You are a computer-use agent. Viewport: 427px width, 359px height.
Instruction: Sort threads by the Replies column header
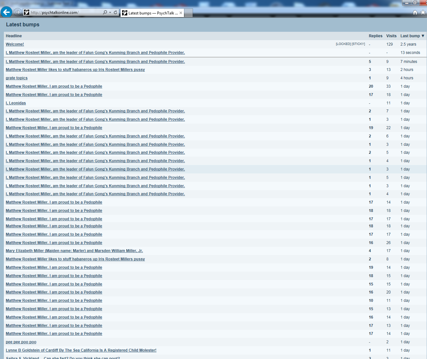375,36
